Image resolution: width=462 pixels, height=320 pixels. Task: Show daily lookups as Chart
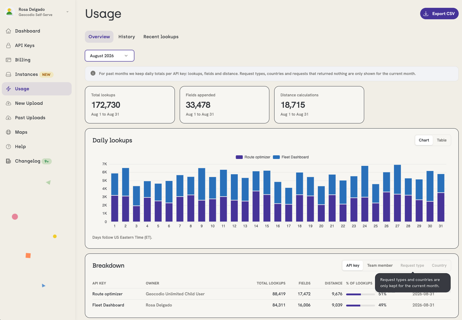click(x=424, y=140)
